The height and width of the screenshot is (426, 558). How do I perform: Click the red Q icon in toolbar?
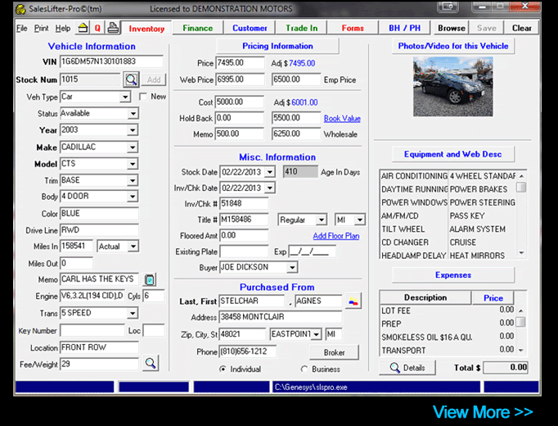click(97, 28)
